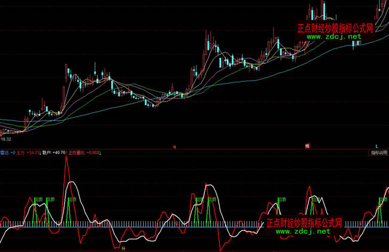Open the www.zdcj.net link in the upper watermark
This screenshot has height=252, width=389.
click(x=336, y=36)
